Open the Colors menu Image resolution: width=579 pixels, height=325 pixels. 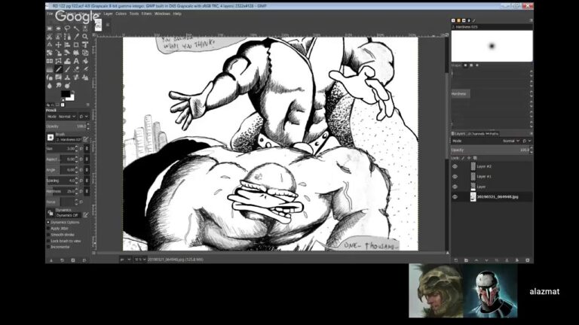coord(121,14)
